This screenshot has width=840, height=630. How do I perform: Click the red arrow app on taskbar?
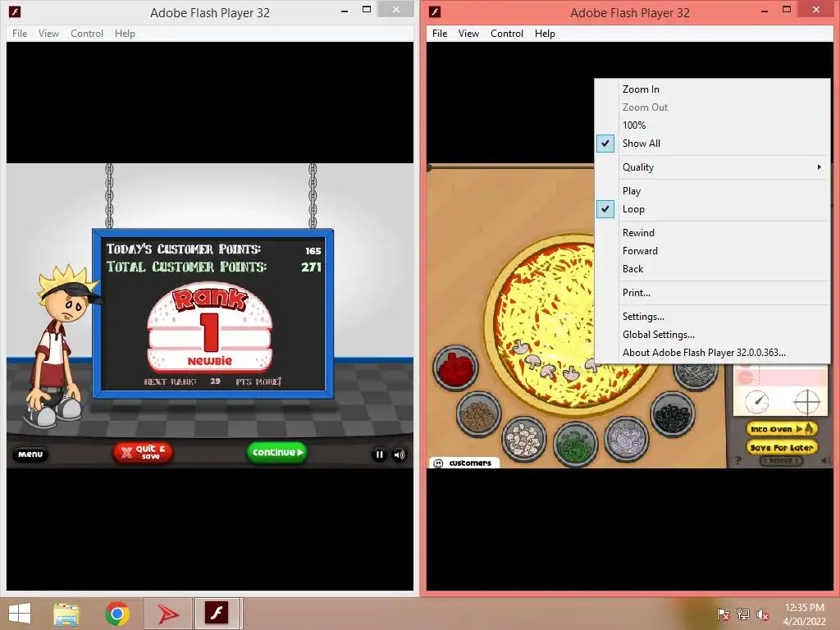(168, 614)
